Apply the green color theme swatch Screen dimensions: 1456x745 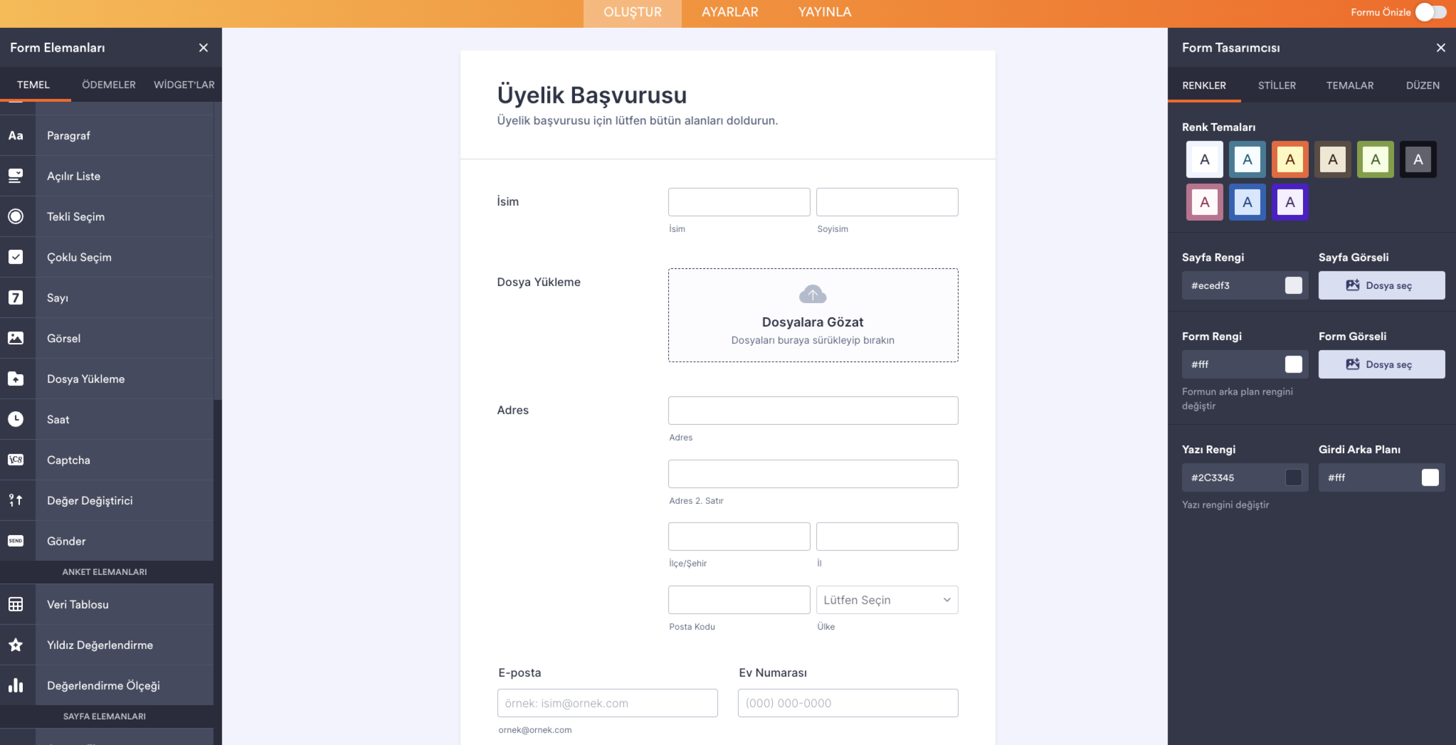[x=1375, y=160]
